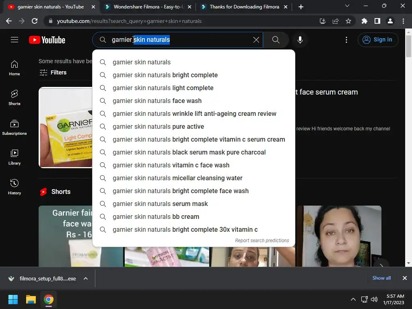The image size is (412, 309).
Task: Select suggestion 'garnier skin naturals light complete'
Action: pos(194,88)
